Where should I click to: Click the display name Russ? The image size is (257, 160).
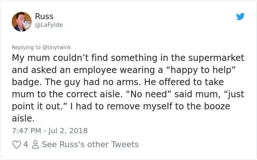44,16
